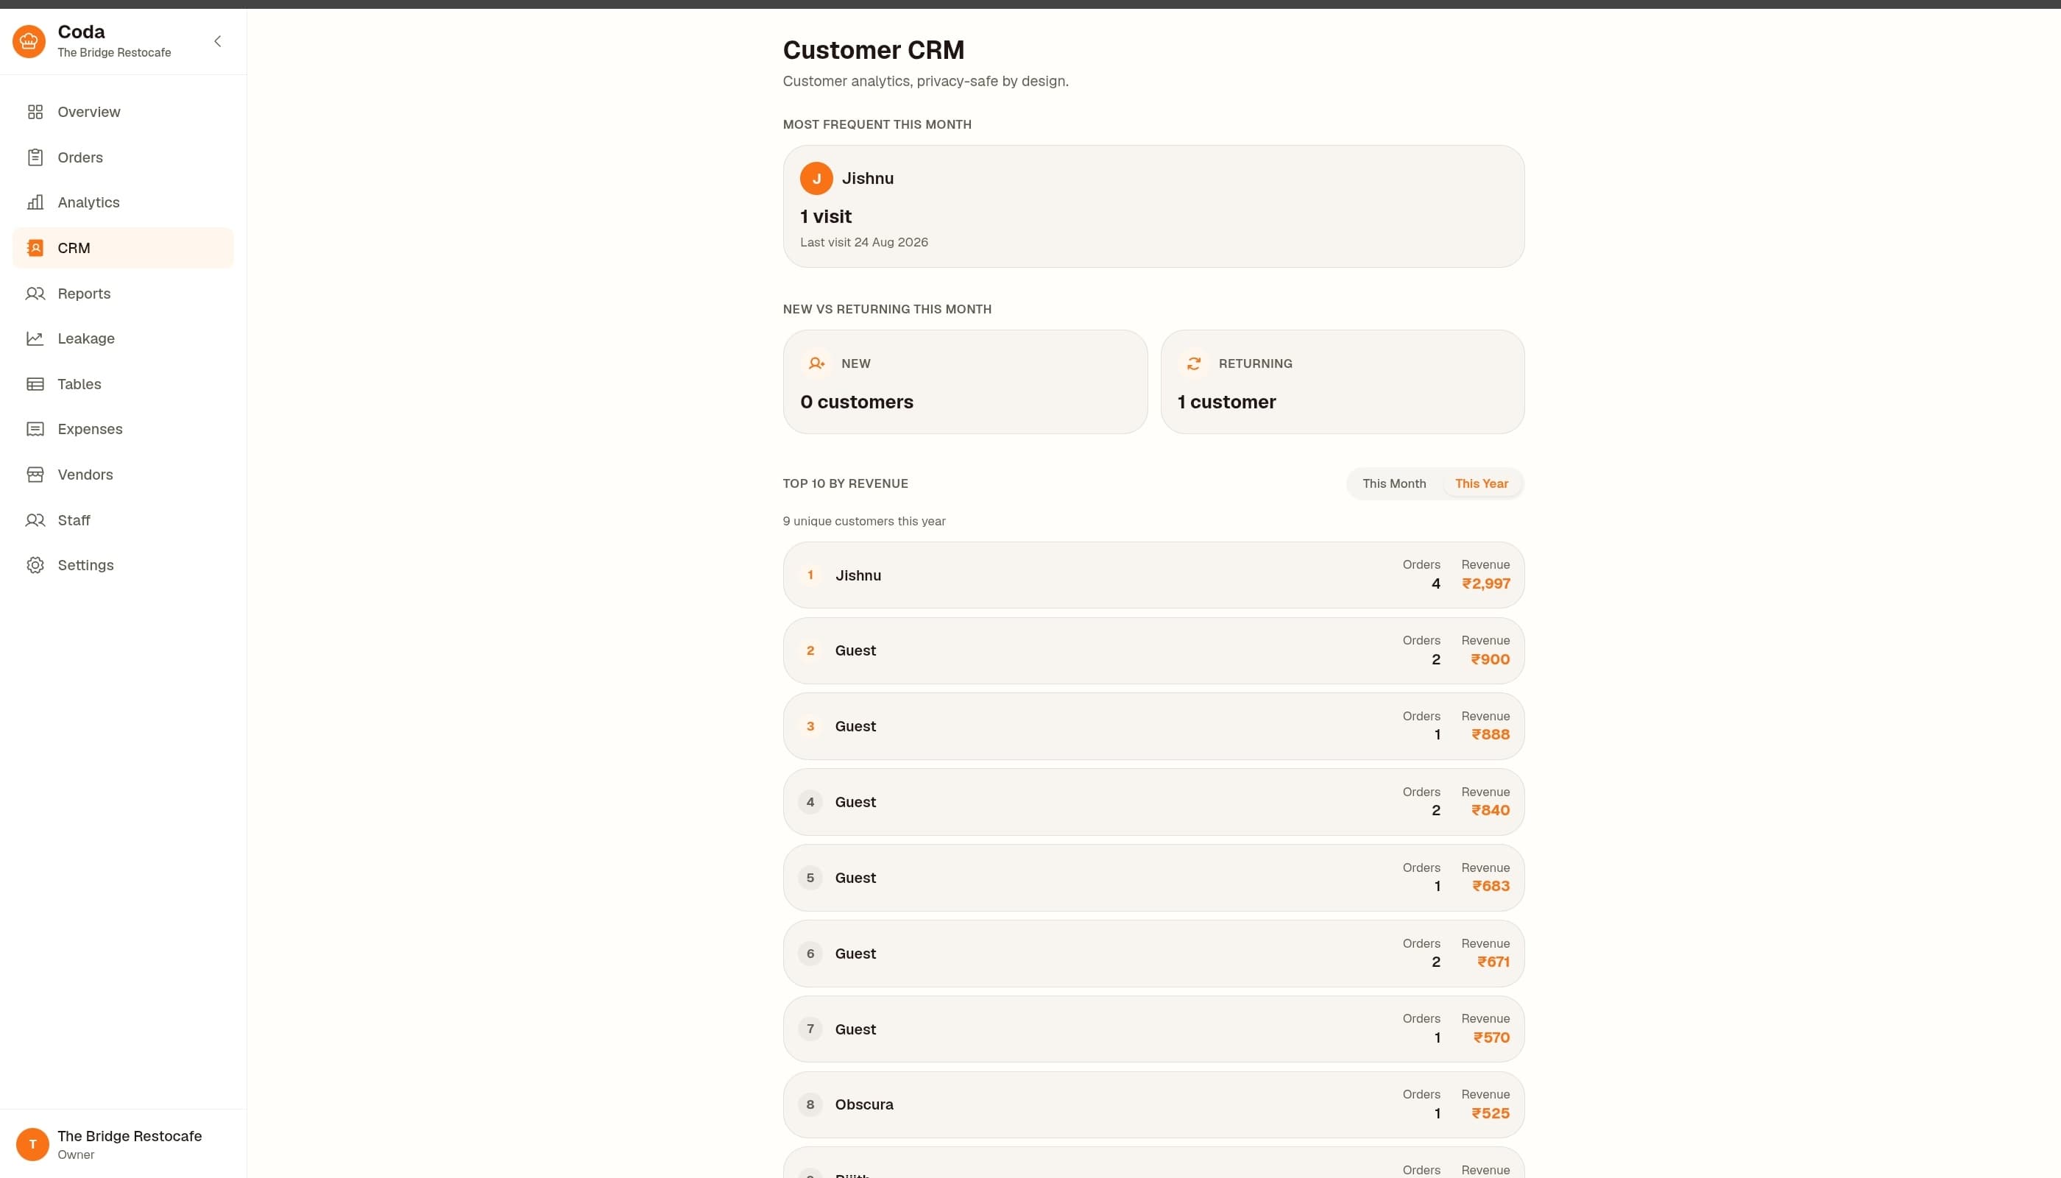Select the This Year filter

(x=1481, y=483)
